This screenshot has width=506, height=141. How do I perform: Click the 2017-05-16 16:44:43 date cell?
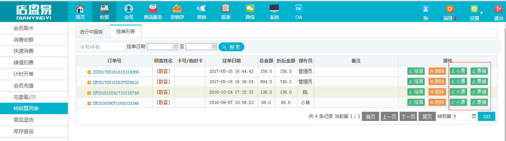click(232, 71)
